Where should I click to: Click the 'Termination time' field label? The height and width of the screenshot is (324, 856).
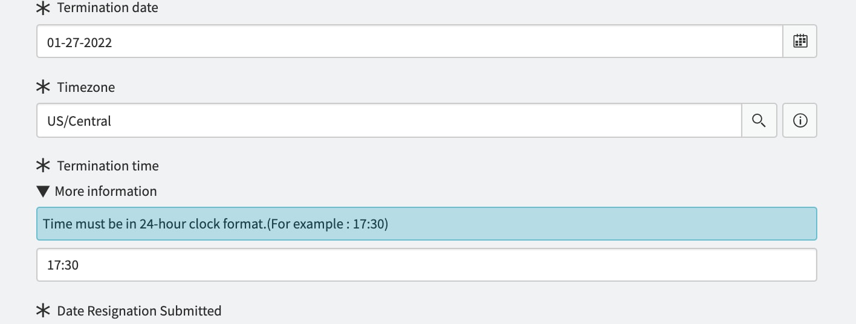pyautogui.click(x=108, y=166)
